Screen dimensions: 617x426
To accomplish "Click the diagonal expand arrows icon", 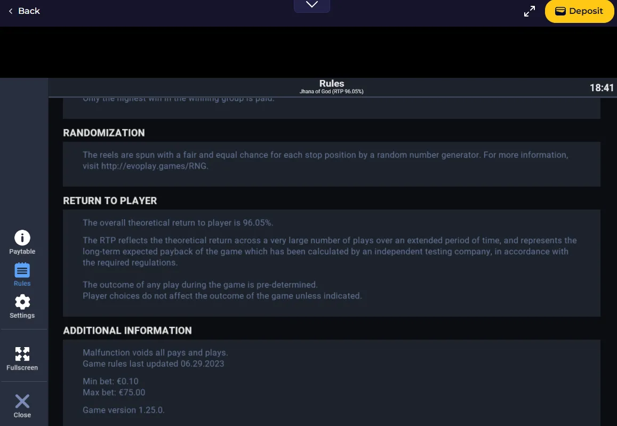I will [529, 11].
